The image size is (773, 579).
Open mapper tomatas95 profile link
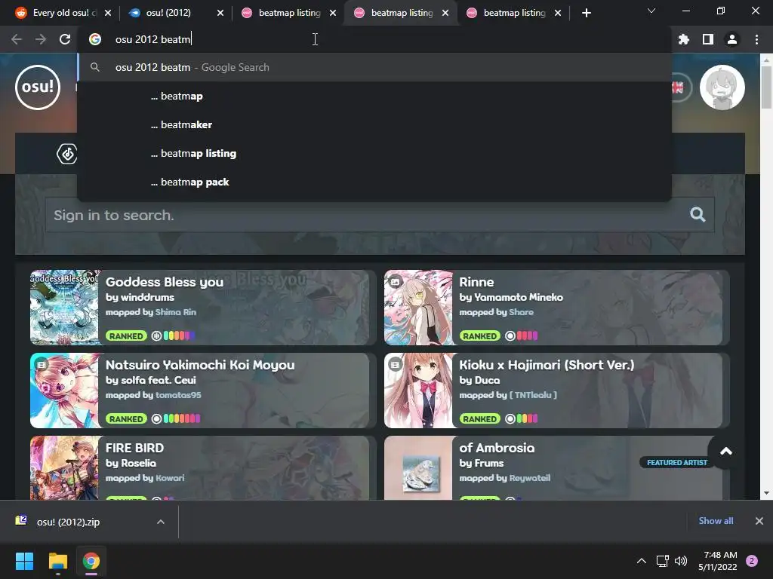[x=178, y=395]
